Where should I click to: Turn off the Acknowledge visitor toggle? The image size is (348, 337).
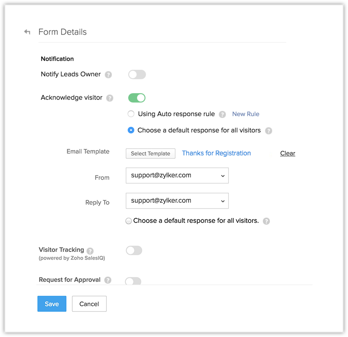point(137,98)
